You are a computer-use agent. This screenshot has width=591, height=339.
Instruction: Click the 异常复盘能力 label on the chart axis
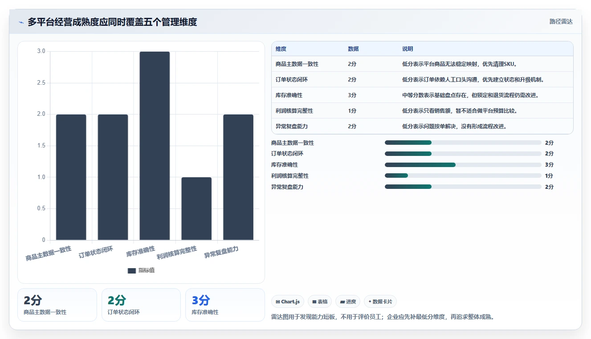point(221,252)
